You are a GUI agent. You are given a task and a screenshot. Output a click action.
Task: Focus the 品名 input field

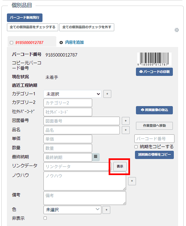point(82,130)
